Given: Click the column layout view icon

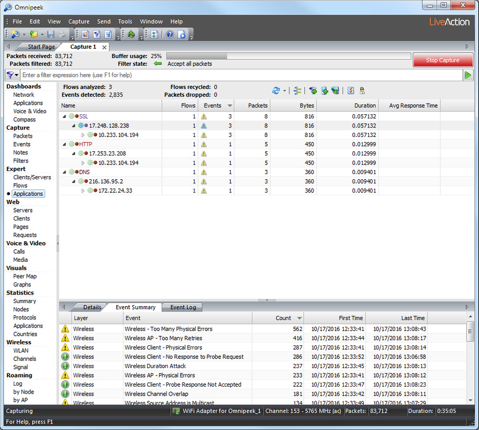Looking at the screenshot, I should (297, 90).
